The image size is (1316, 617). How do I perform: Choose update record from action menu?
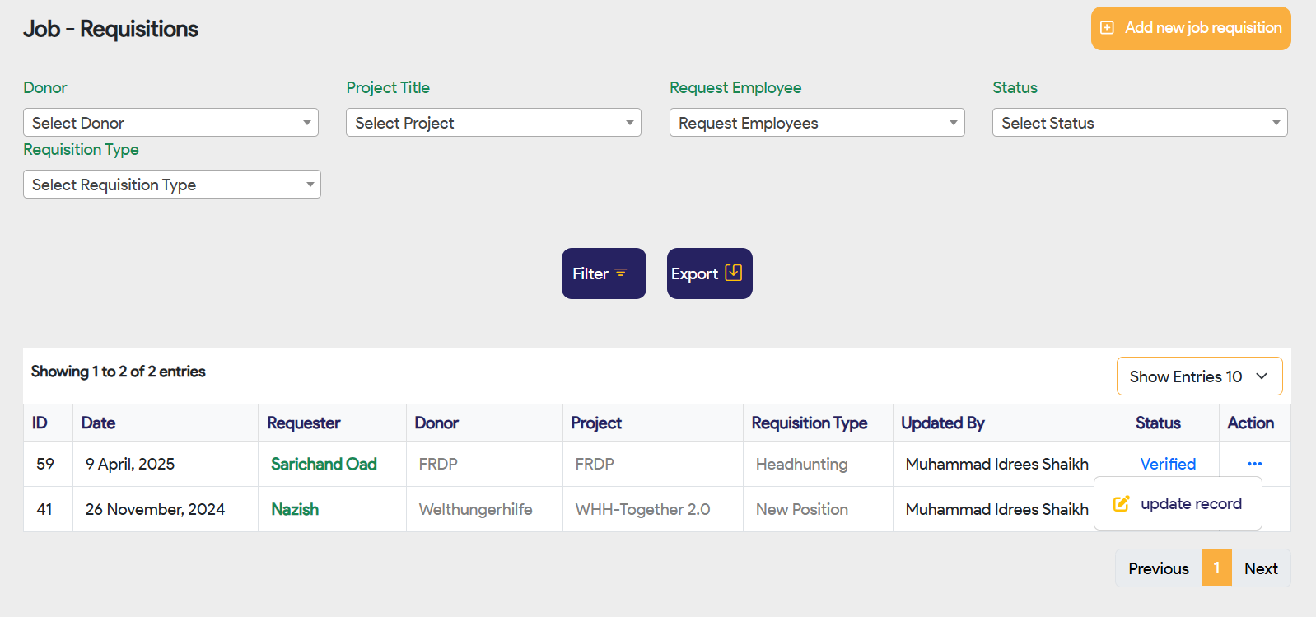(x=1191, y=503)
